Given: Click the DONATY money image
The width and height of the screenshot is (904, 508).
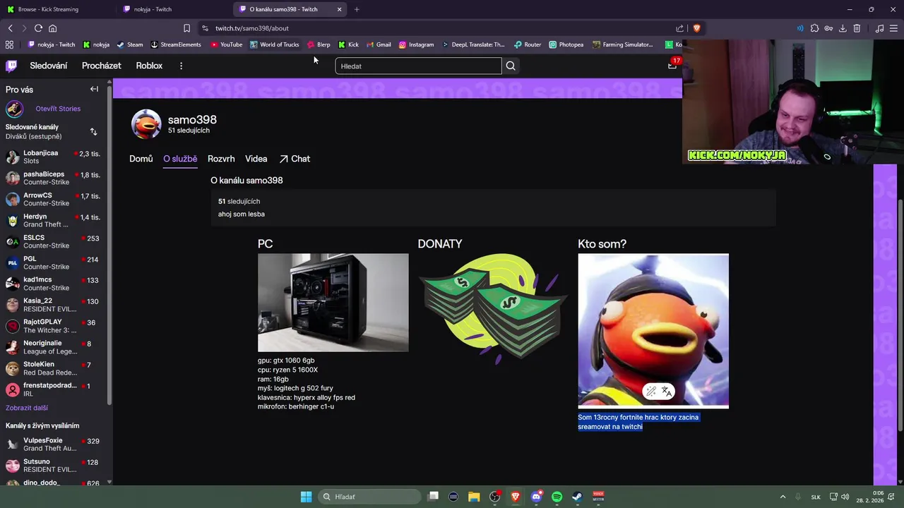Looking at the screenshot, I should pyautogui.click(x=493, y=309).
